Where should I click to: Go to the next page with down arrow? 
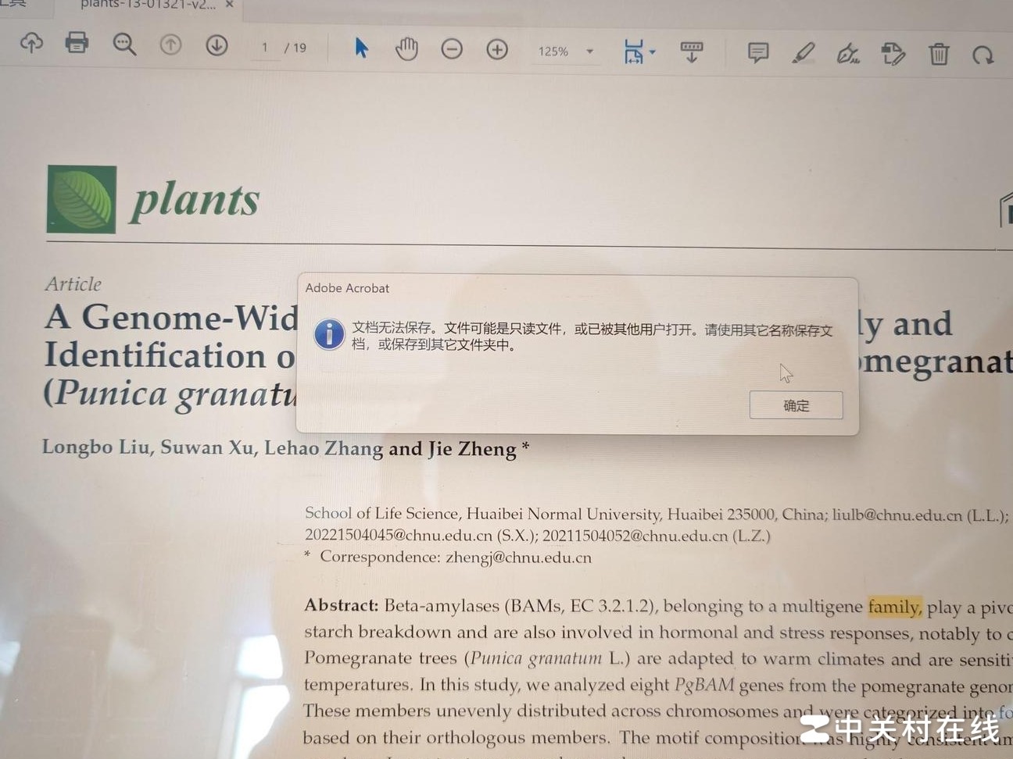point(217,45)
